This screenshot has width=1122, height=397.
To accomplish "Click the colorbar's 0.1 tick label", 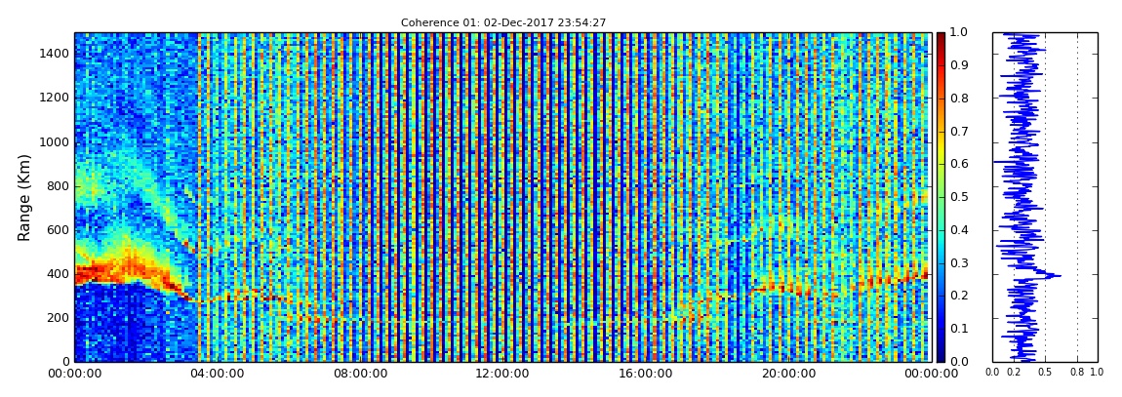I will [x=959, y=329].
